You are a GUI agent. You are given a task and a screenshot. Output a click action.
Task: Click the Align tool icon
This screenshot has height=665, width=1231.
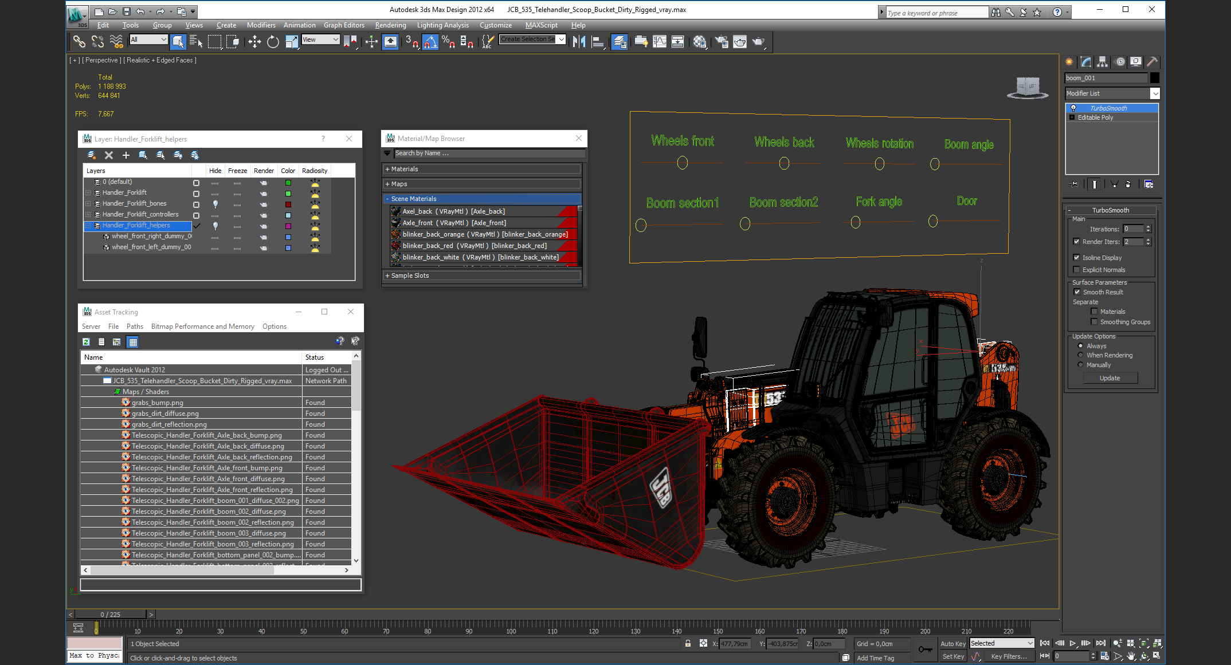[x=598, y=41]
